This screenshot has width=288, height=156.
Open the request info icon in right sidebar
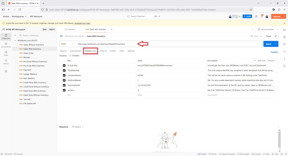pyautogui.click(x=284, y=66)
